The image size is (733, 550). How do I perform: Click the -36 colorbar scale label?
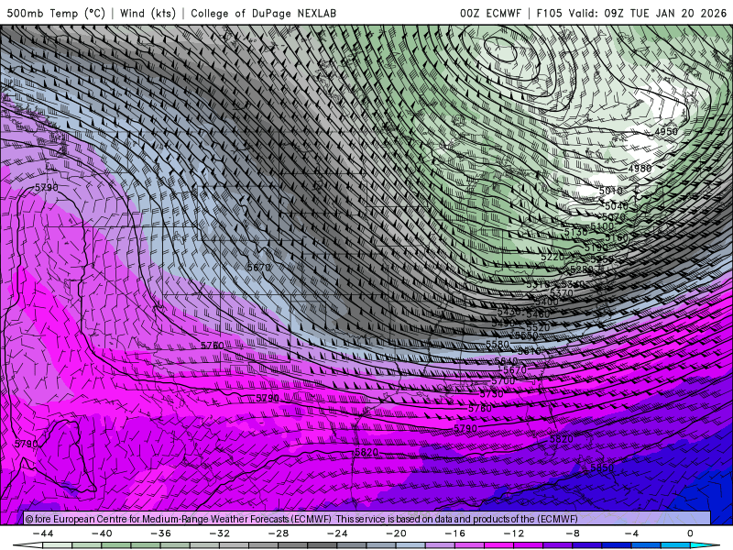pos(161,533)
